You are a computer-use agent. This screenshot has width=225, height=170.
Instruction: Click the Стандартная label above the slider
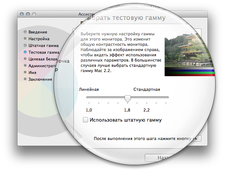(x=147, y=89)
